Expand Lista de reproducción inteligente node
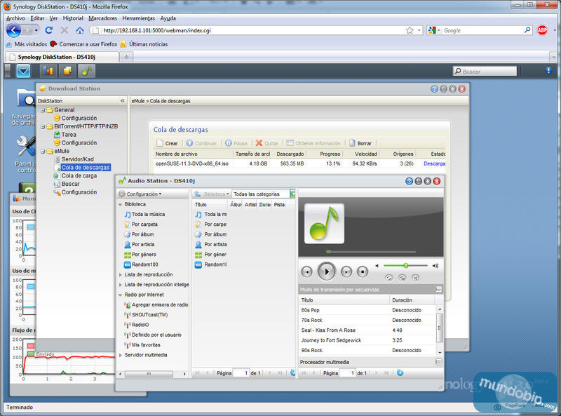561x416 pixels. 120,285
